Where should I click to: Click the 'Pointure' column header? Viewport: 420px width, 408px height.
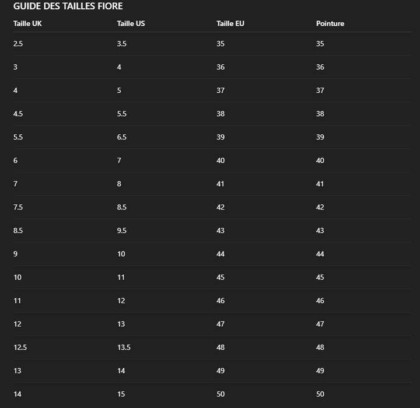tap(330, 24)
